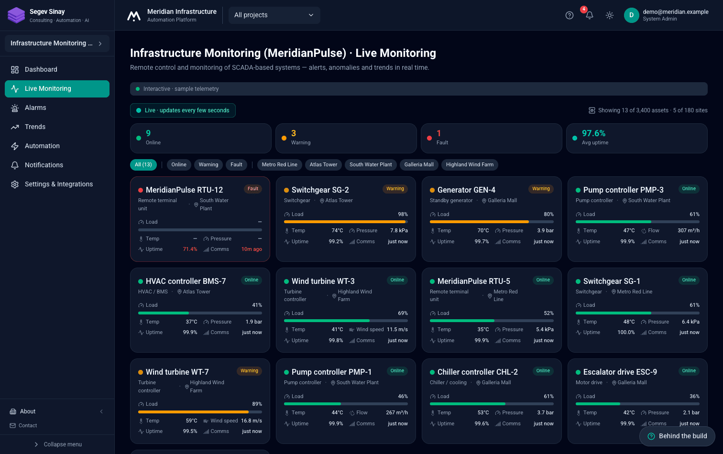Toggle the light theme sun icon
723x454 pixels.
(609, 15)
